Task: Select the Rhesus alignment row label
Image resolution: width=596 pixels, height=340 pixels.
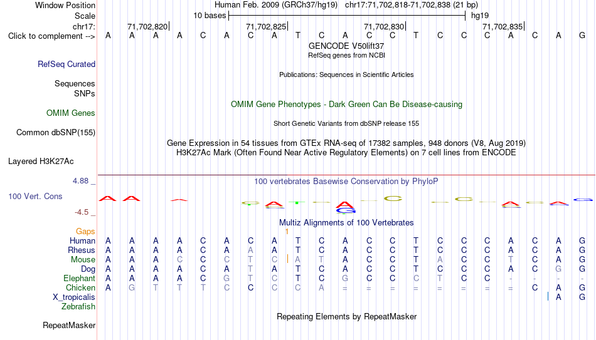Action: tap(82, 250)
